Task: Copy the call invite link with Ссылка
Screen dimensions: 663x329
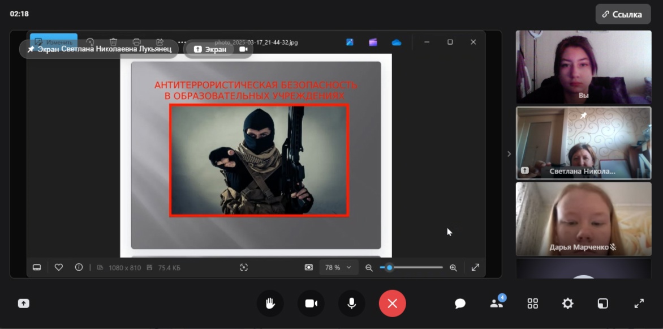Action: (623, 14)
